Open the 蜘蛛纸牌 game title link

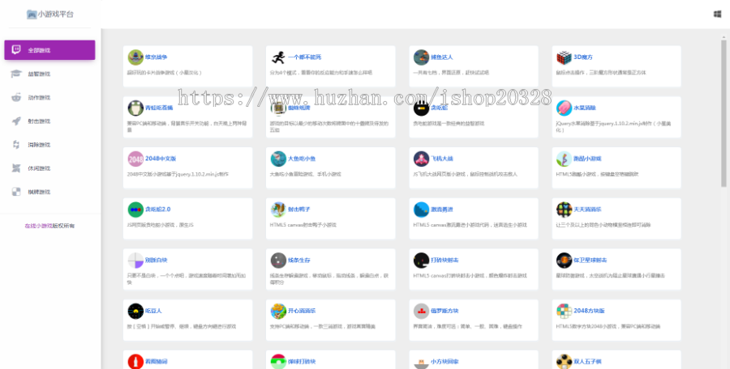pos(298,108)
